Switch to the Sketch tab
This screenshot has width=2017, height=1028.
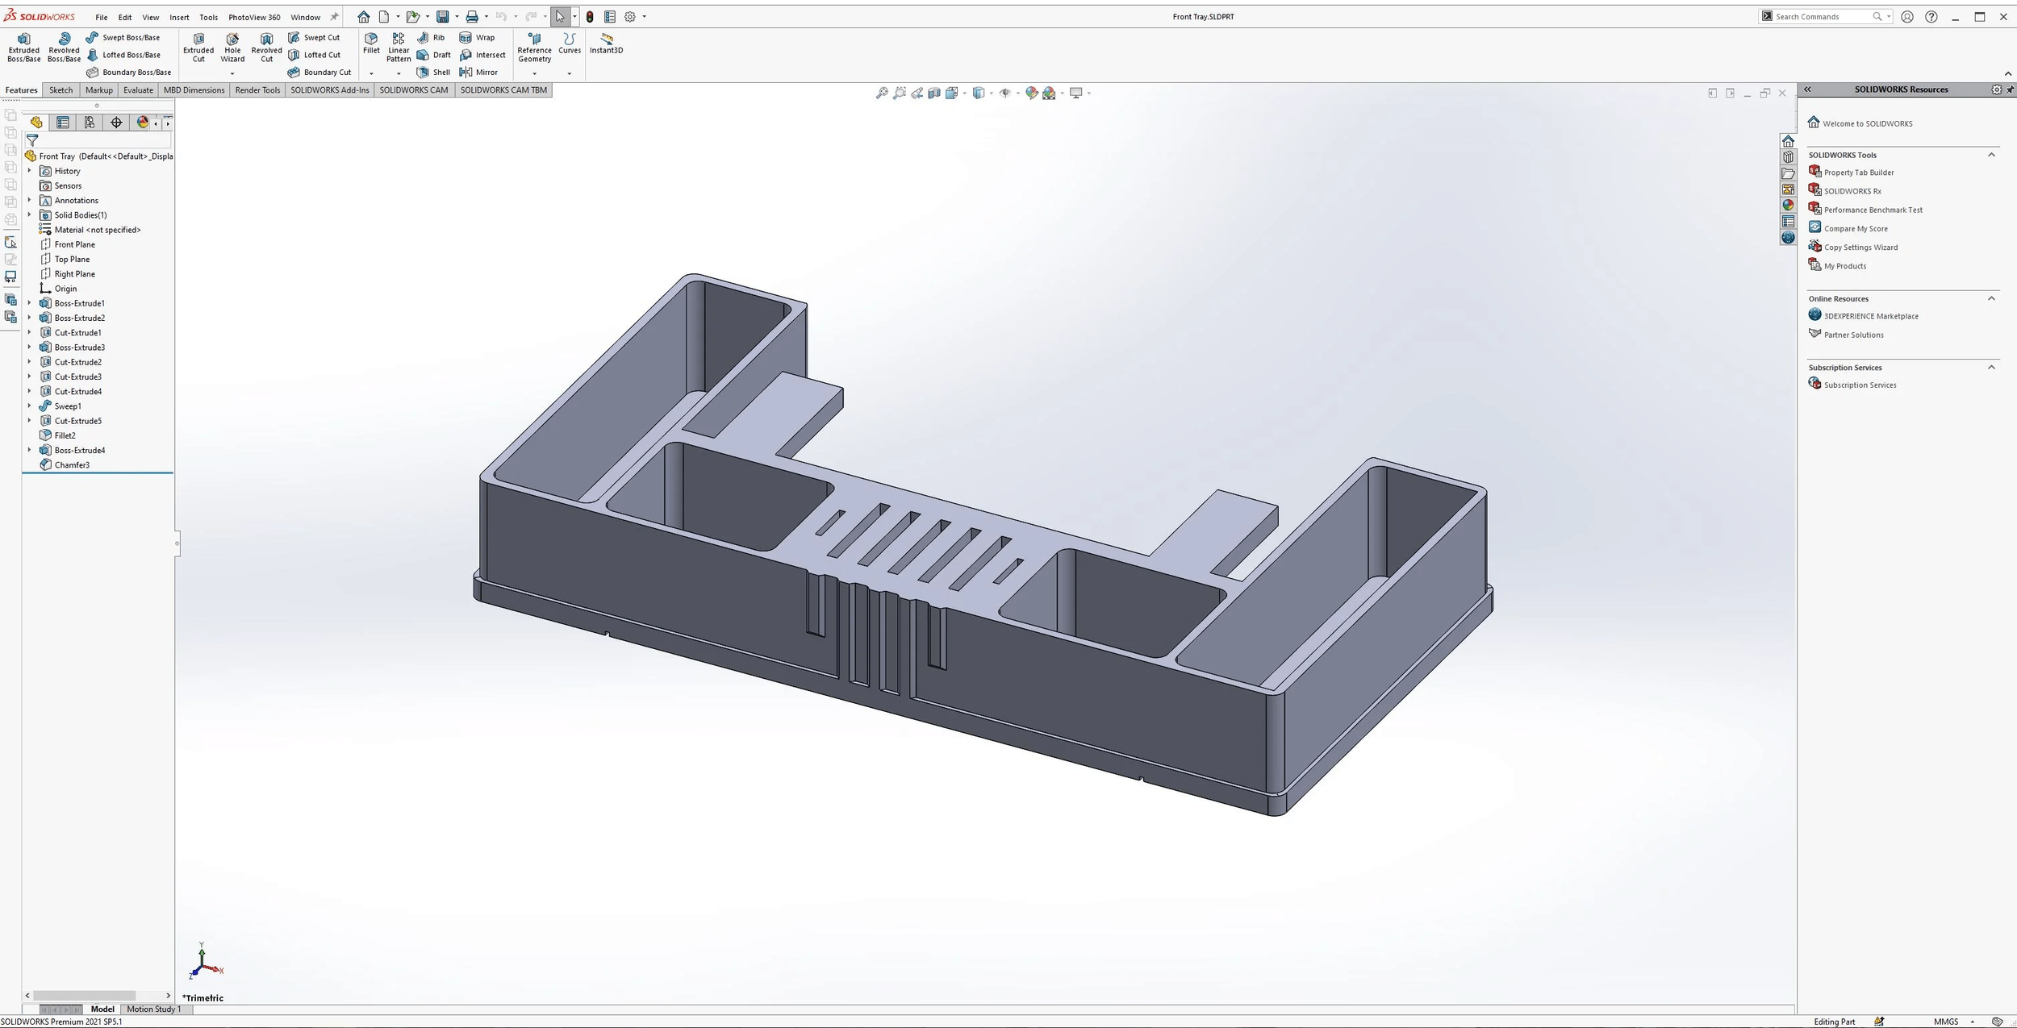click(x=61, y=89)
